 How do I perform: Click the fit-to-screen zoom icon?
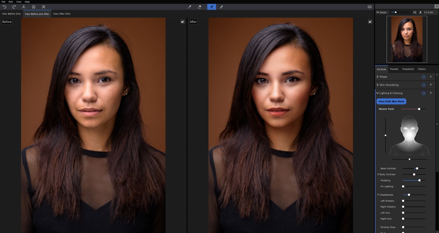pos(415,13)
